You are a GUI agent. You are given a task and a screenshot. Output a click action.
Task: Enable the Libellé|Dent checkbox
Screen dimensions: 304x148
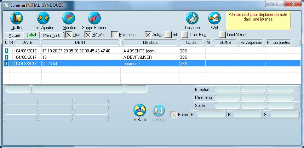click(x=222, y=35)
